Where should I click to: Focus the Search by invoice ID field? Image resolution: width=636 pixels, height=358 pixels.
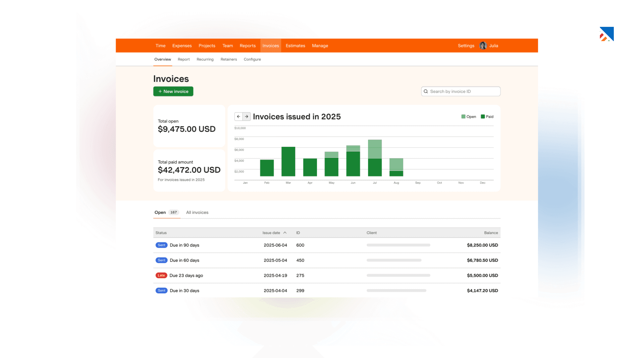pyautogui.click(x=464, y=91)
